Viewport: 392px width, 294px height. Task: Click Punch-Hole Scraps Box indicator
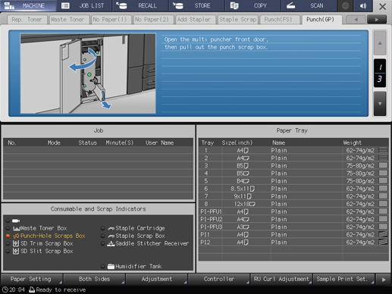pyautogui.click(x=45, y=236)
